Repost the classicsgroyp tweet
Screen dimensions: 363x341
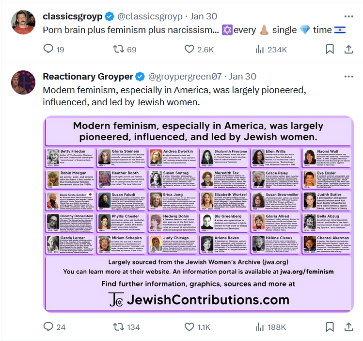[125, 49]
